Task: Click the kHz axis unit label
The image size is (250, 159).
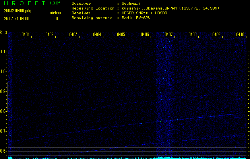Action: pos(4,32)
